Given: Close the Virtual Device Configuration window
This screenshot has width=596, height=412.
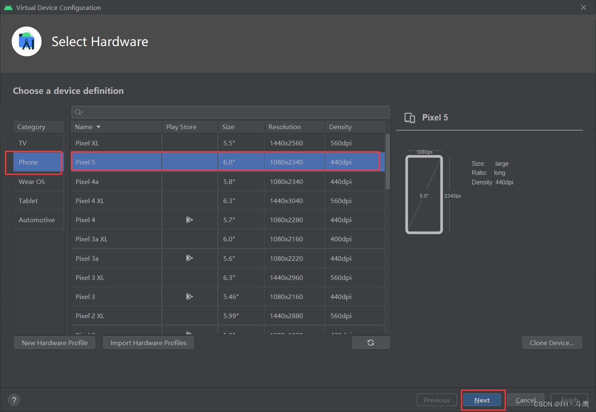Looking at the screenshot, I should click(x=584, y=7).
